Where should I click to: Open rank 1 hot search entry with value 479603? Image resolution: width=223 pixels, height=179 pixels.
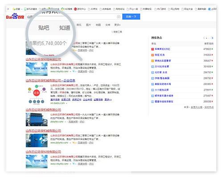click(x=162, y=49)
